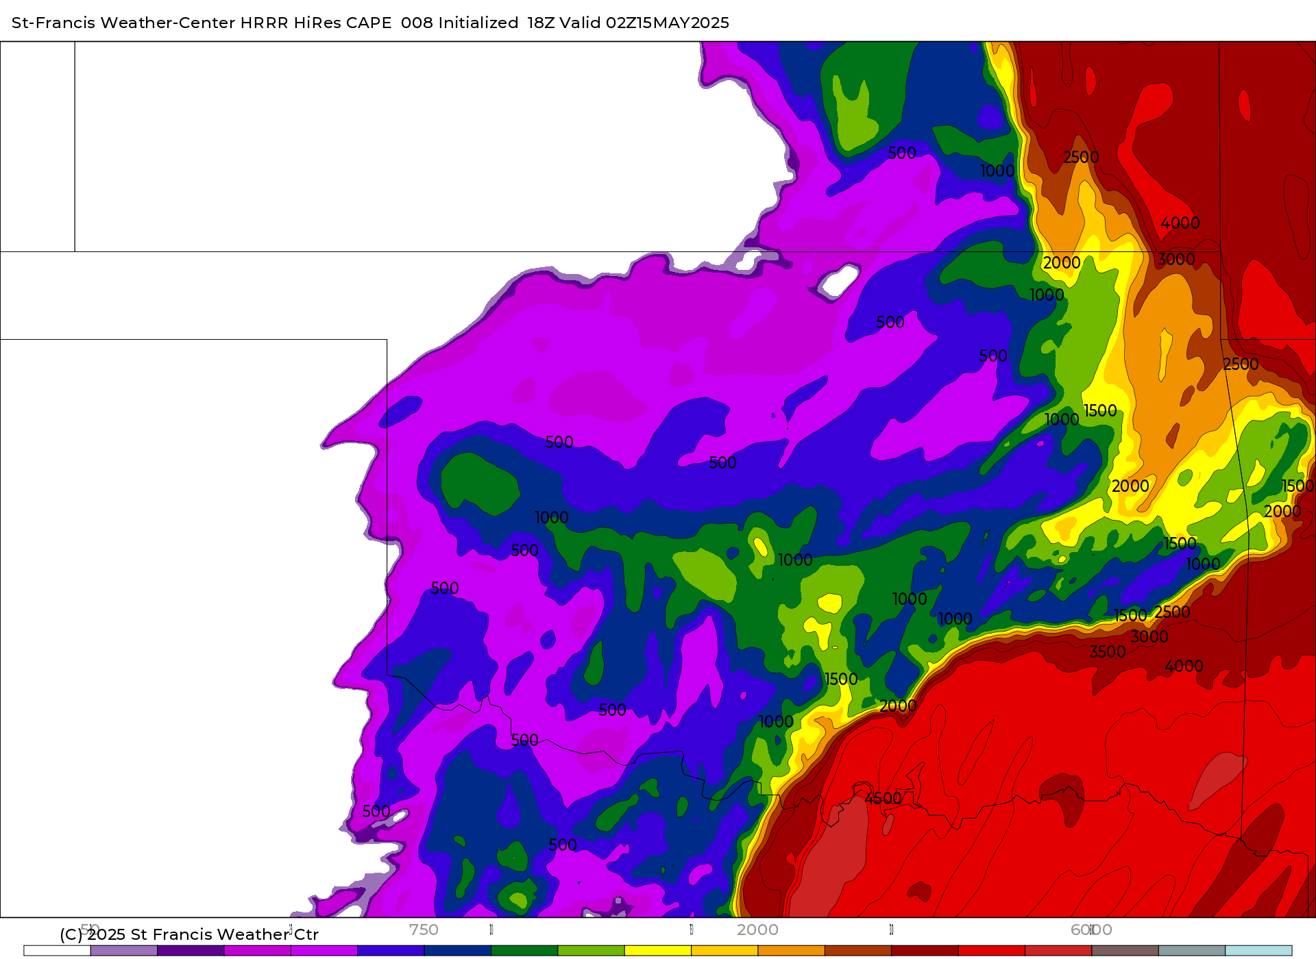The height and width of the screenshot is (959, 1316).
Task: Click the 6000 tick label on color bar
Action: coord(1091,930)
